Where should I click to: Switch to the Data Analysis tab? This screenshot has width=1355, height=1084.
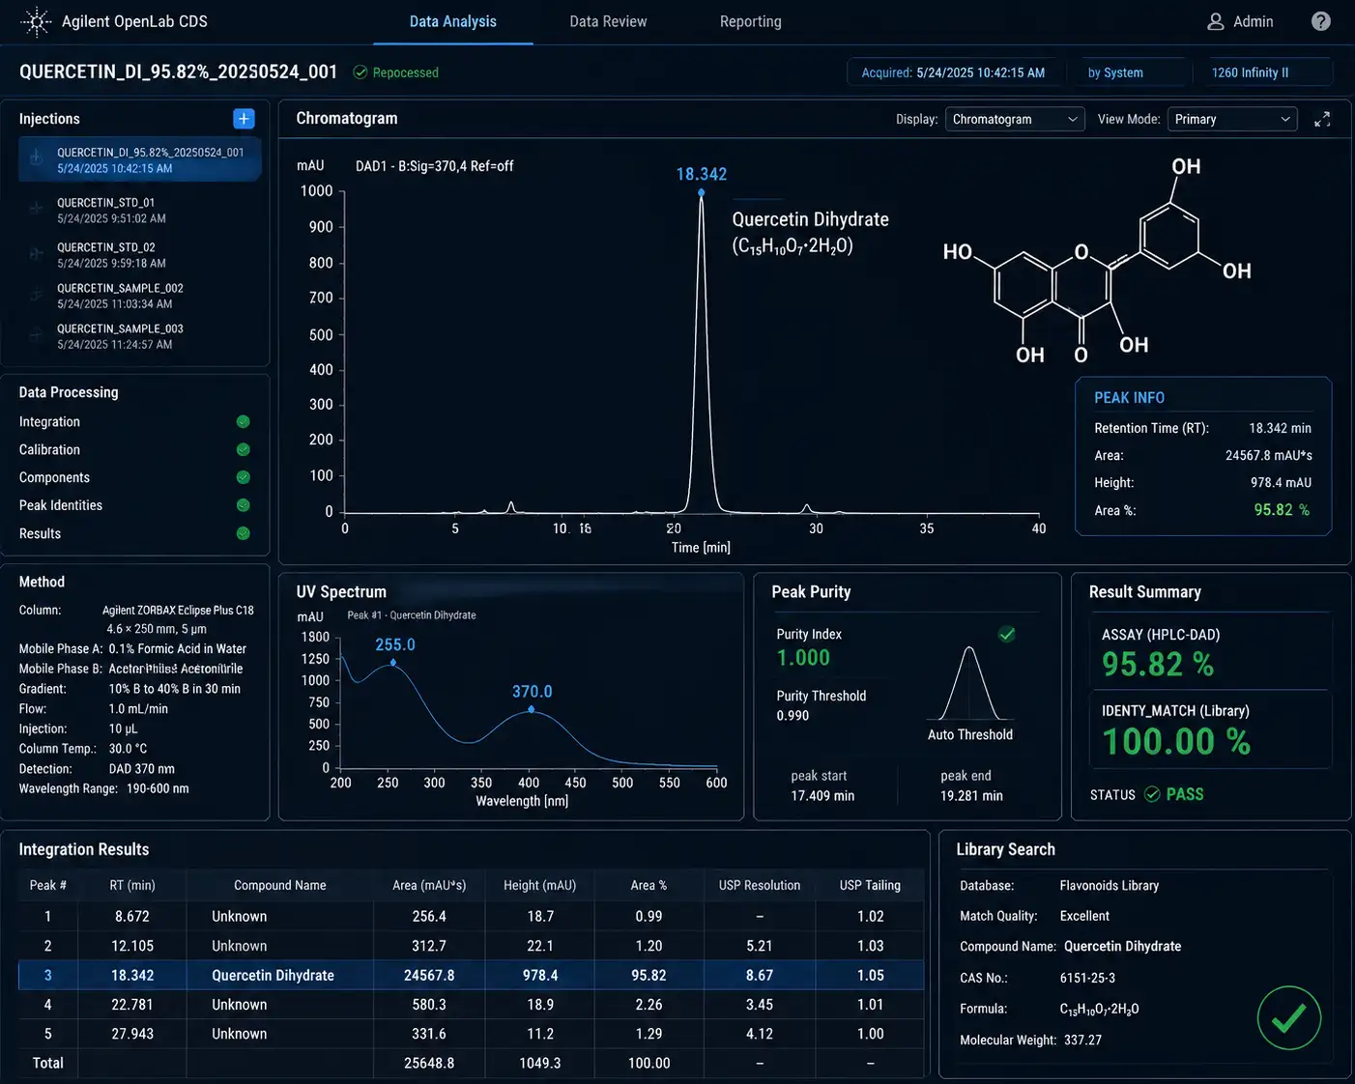coord(452,21)
